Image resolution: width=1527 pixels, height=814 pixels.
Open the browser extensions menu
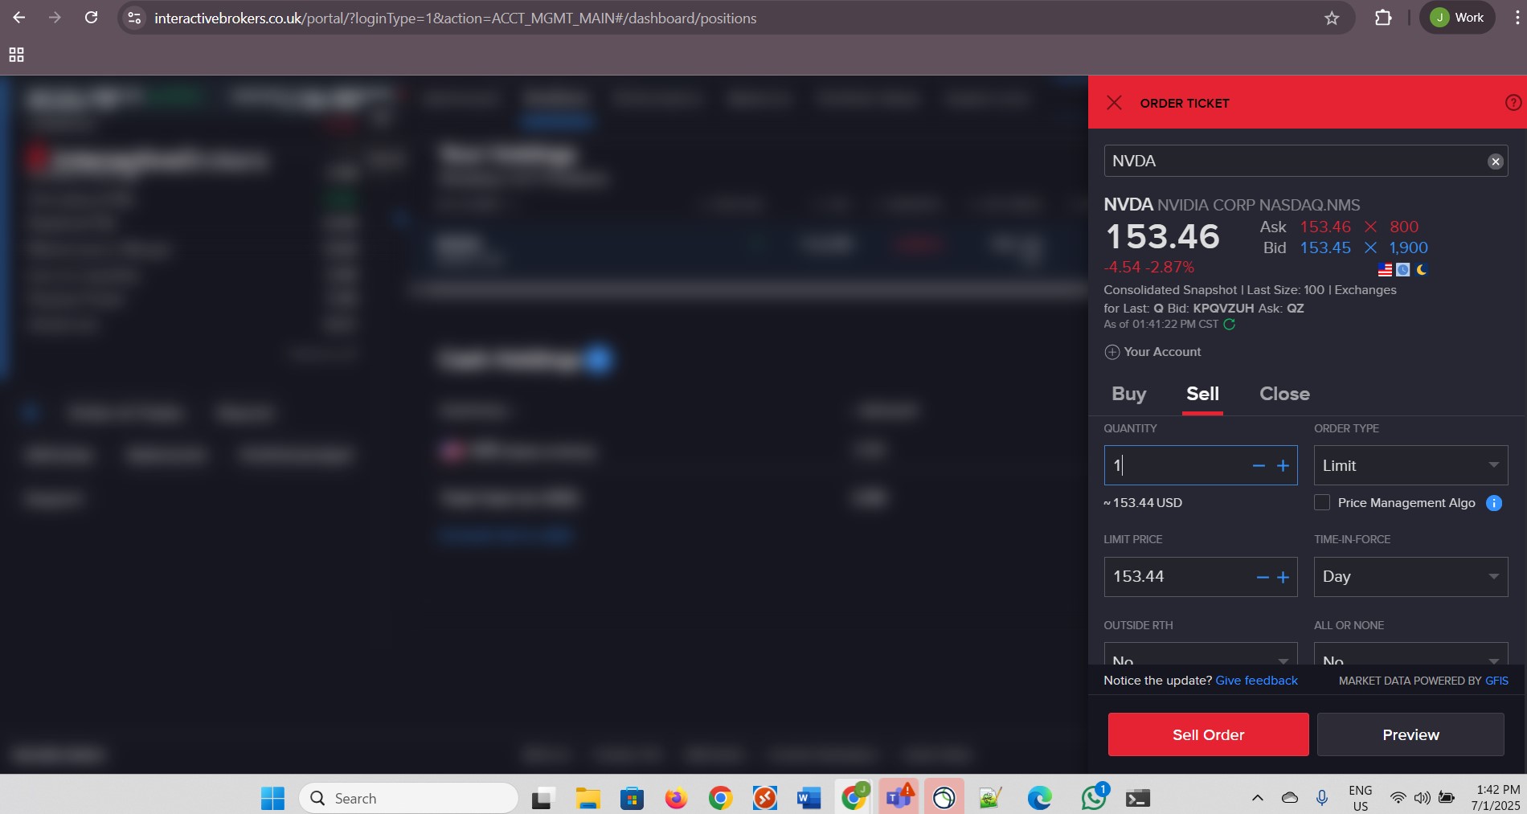pos(1383,18)
